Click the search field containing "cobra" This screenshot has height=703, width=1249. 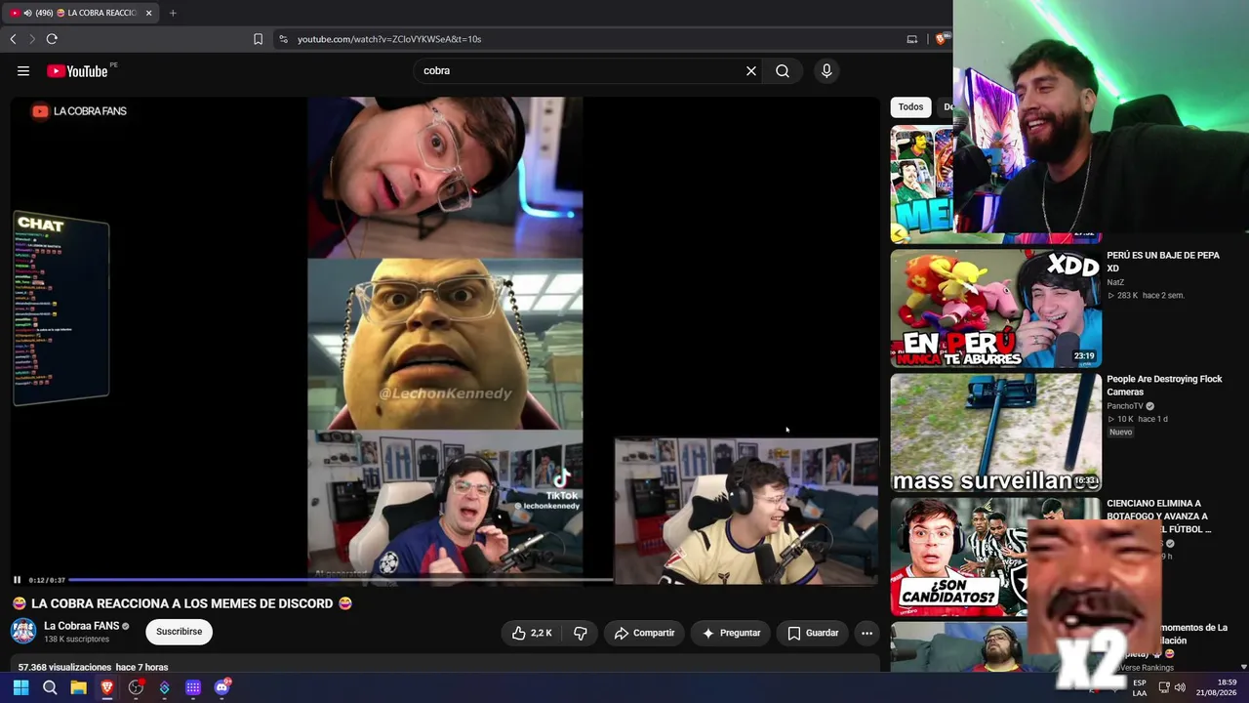(581, 70)
